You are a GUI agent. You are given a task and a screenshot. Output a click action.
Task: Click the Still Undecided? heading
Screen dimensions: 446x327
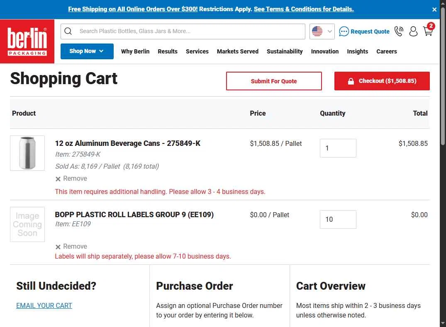pos(56,286)
